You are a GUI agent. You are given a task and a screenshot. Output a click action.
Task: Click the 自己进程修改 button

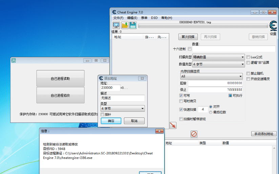pos(61,95)
